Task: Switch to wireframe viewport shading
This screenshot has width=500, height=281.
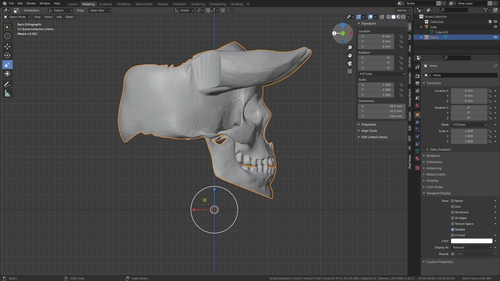Action: [388, 17]
